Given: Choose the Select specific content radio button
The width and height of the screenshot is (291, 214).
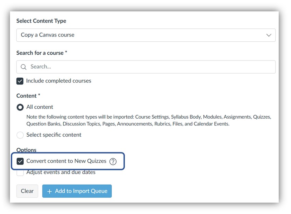Looking at the screenshot, I should click(x=20, y=135).
